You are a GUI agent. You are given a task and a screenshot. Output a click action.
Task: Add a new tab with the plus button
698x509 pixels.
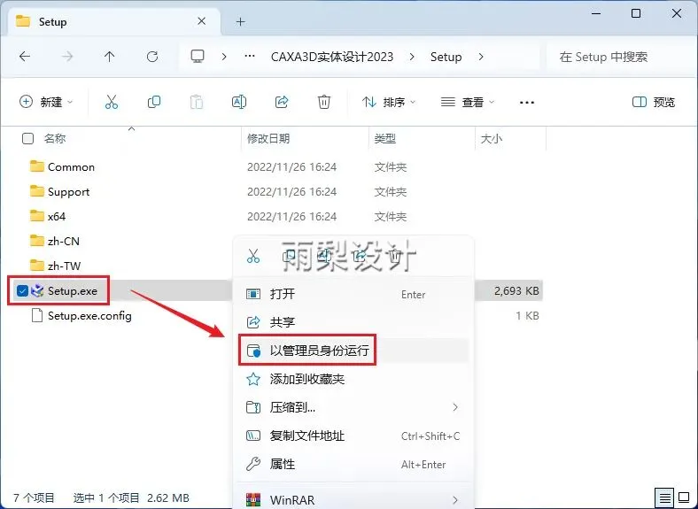point(241,21)
